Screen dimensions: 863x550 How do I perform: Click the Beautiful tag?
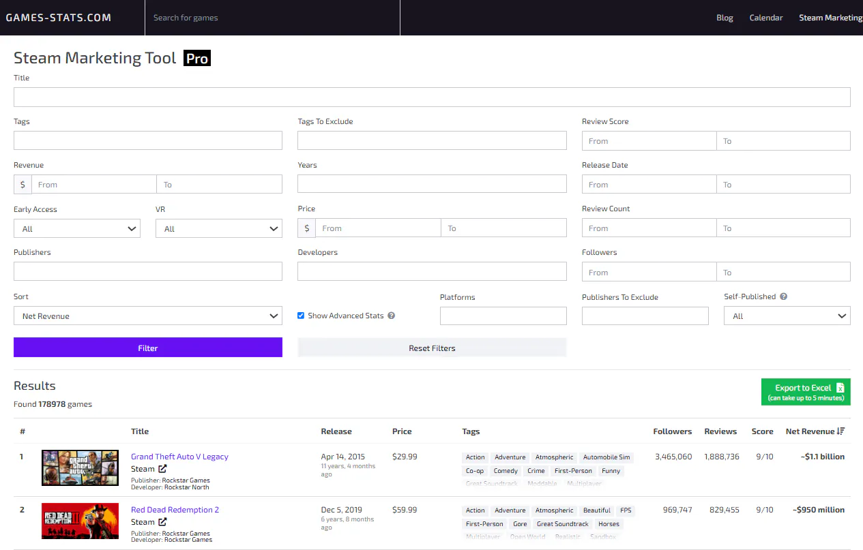pos(597,510)
